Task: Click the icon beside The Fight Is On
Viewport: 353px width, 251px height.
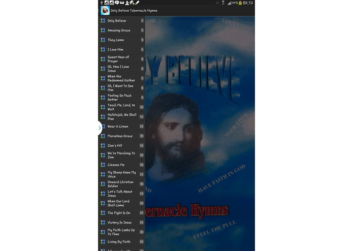Action: [103, 213]
